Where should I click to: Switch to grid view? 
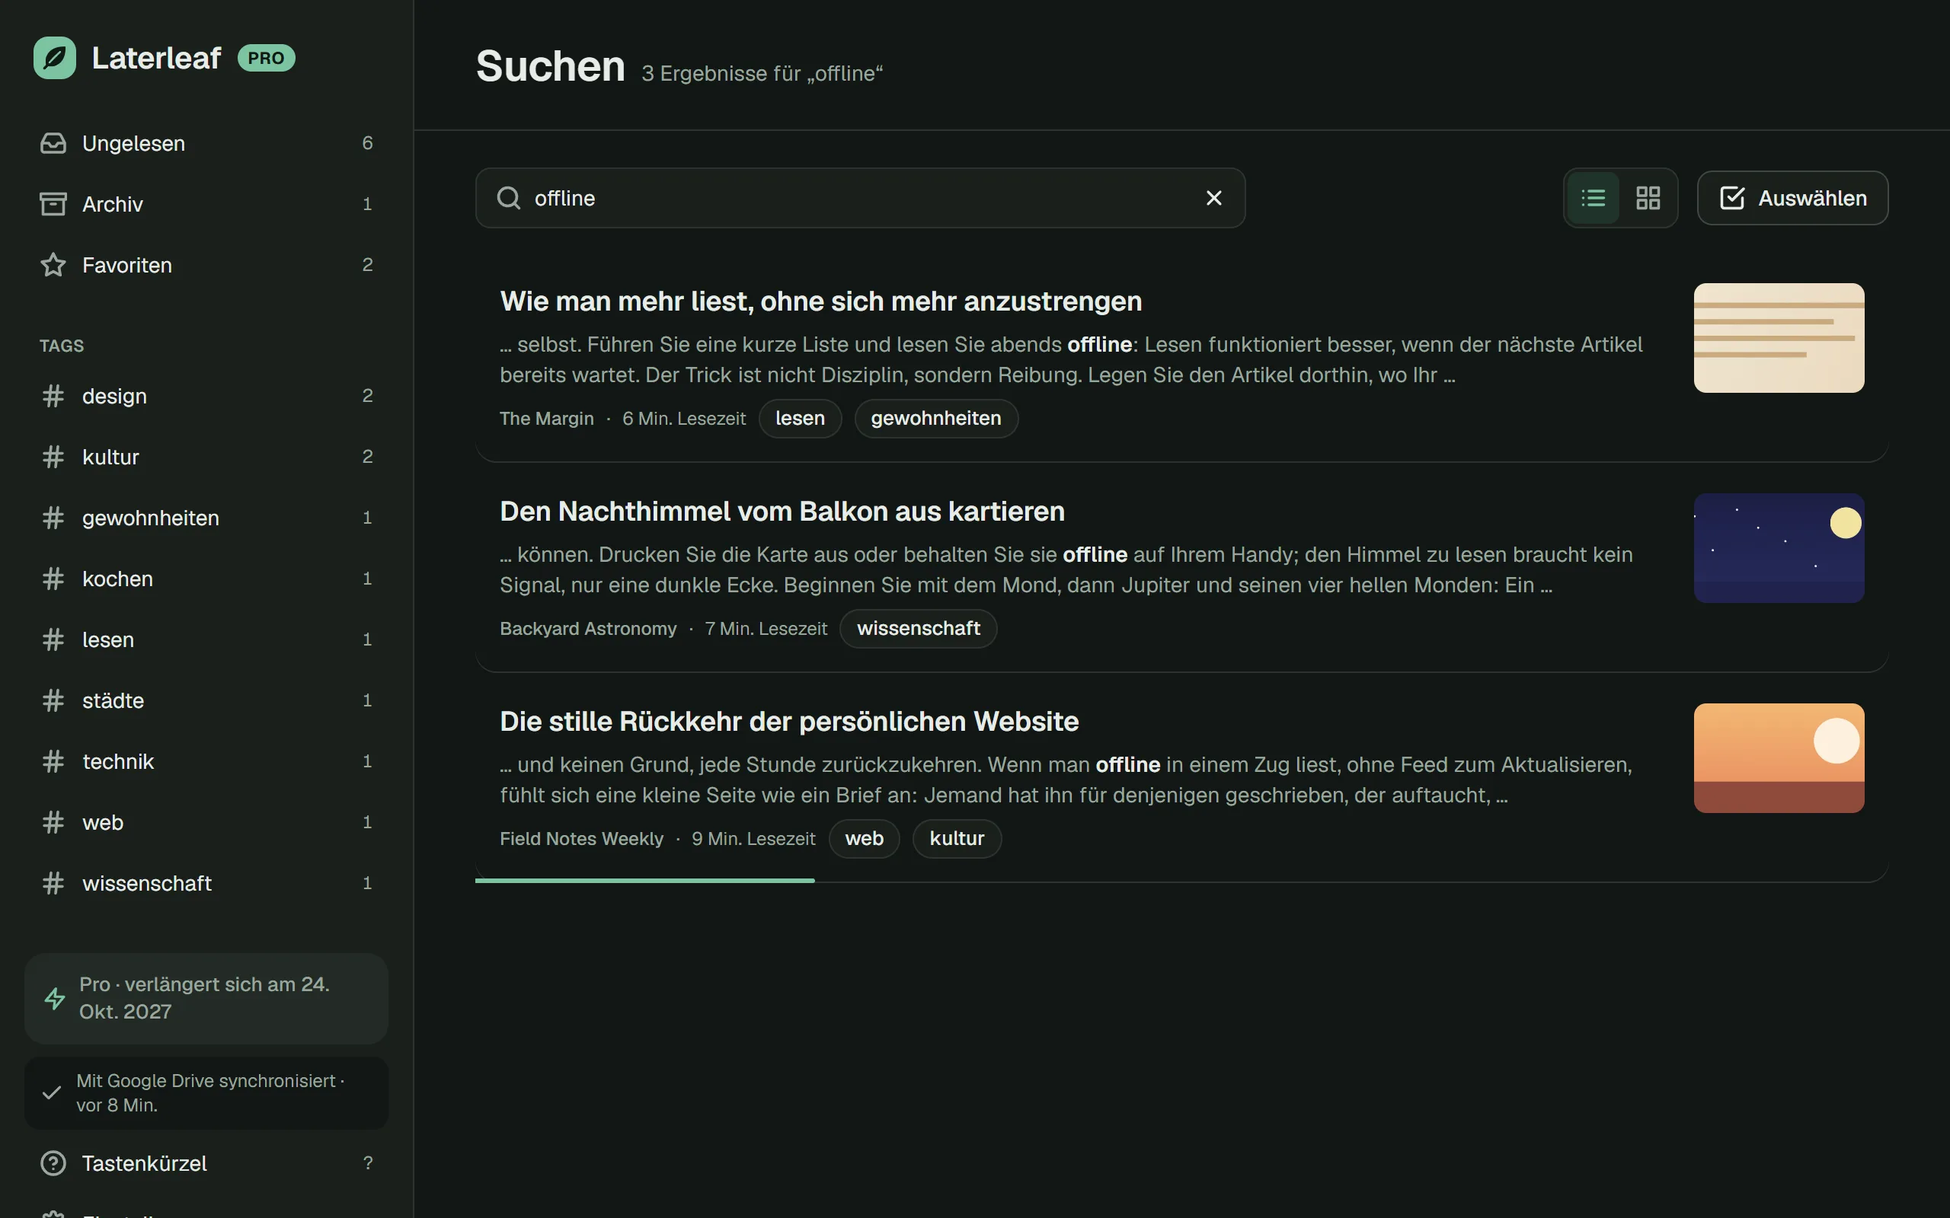pyautogui.click(x=1648, y=198)
